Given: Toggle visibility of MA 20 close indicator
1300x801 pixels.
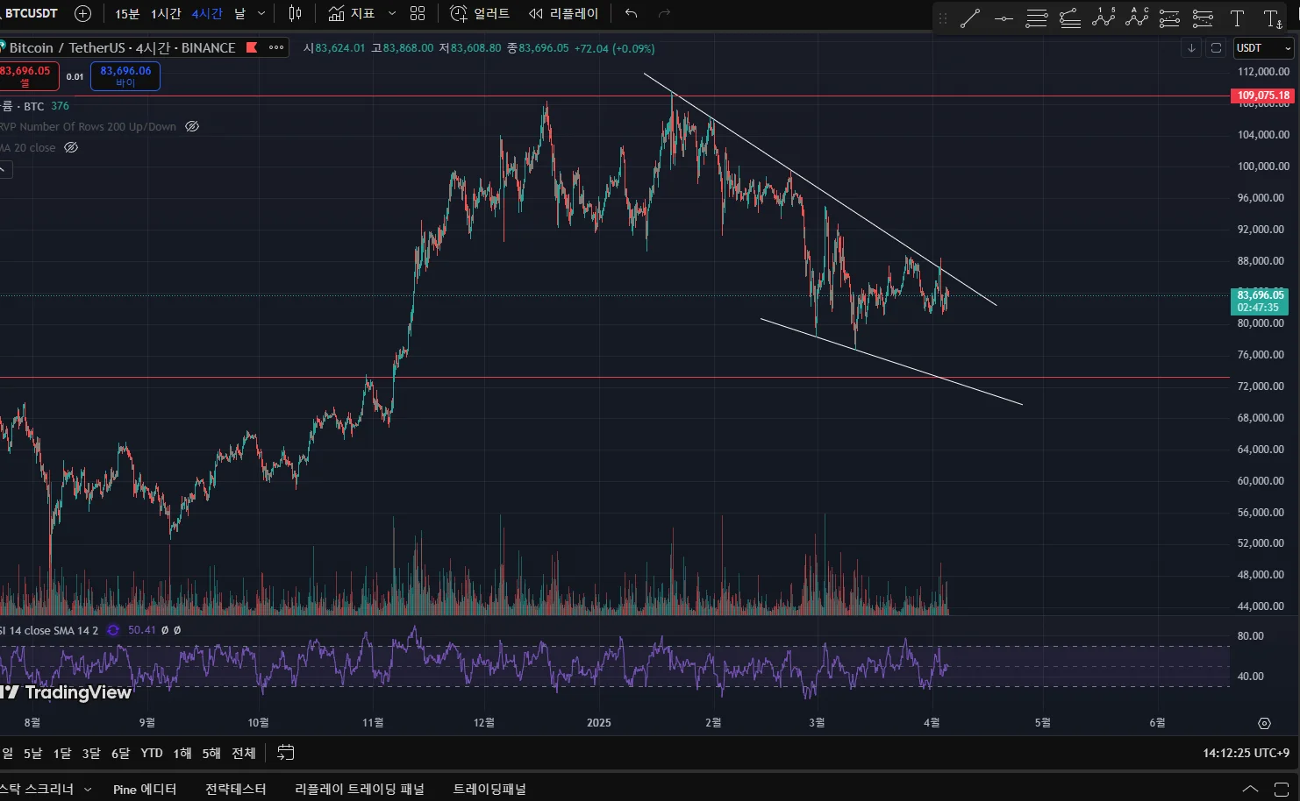Looking at the screenshot, I should tap(71, 147).
